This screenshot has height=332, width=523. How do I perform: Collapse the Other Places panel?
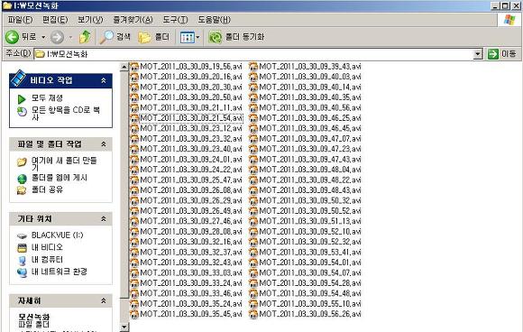tap(104, 219)
